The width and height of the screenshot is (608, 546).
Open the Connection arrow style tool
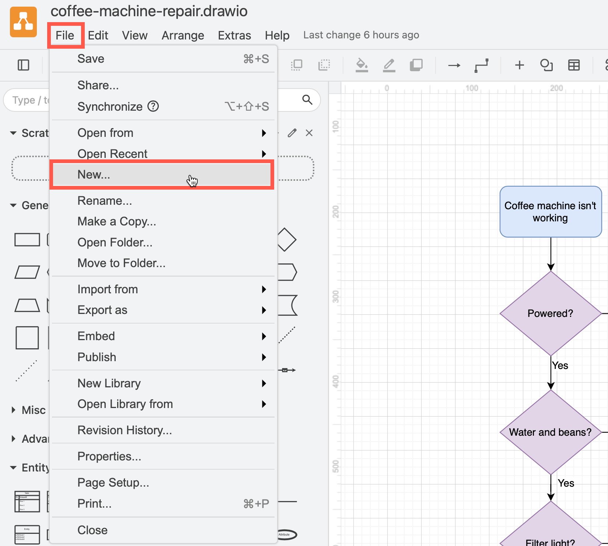click(x=454, y=65)
